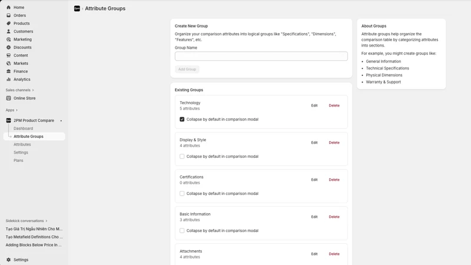Click the 2PM app icon in the page header

tap(77, 8)
